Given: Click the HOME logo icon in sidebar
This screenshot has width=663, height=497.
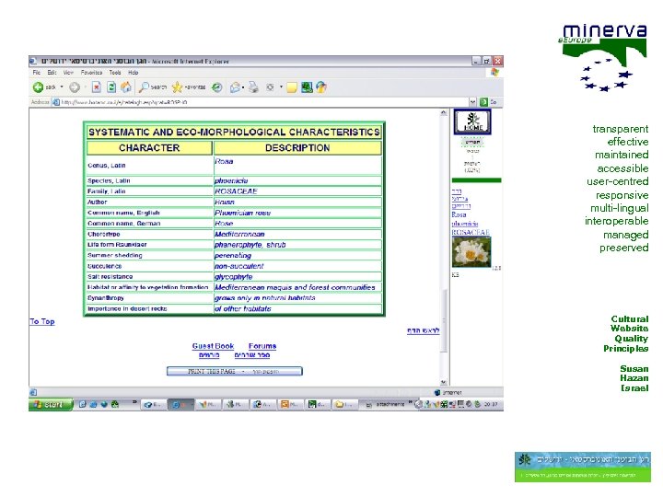Looking at the screenshot, I should tap(472, 121).
